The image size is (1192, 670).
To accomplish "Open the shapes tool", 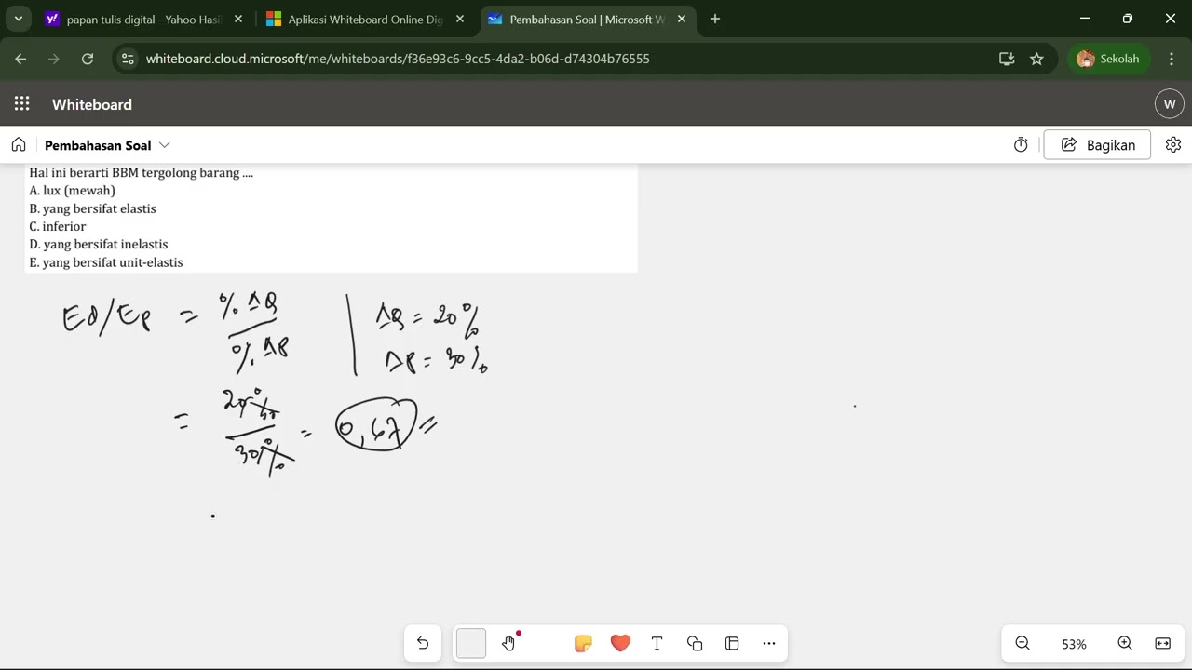I will pos(695,643).
